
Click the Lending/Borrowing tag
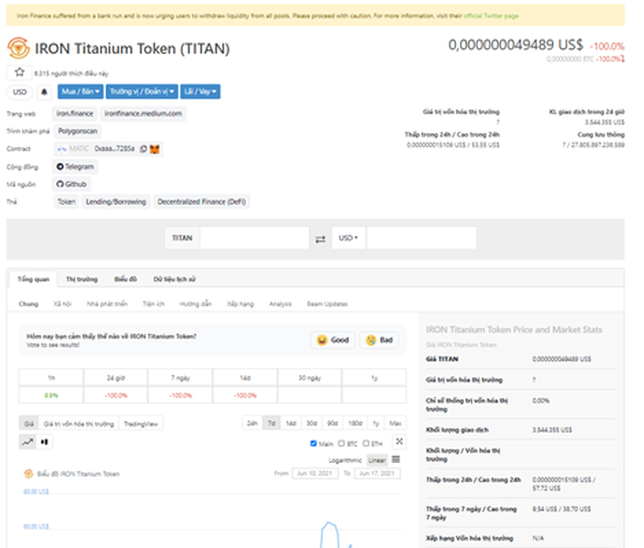click(116, 202)
